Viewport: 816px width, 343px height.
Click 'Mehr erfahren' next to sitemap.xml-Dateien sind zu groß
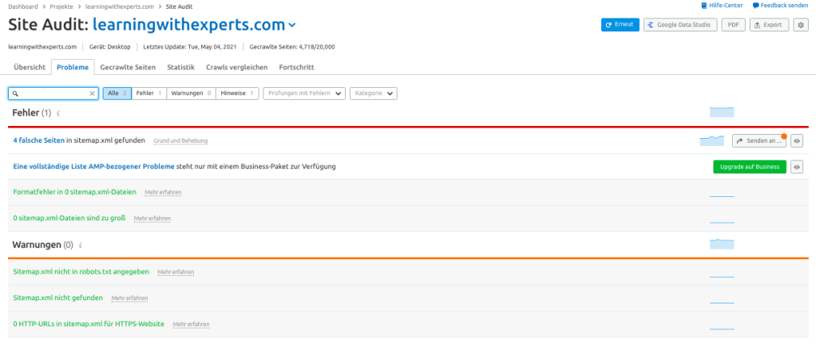click(152, 218)
